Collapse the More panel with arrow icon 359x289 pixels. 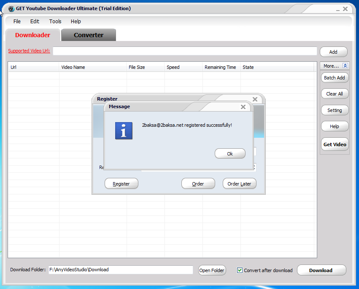point(345,66)
